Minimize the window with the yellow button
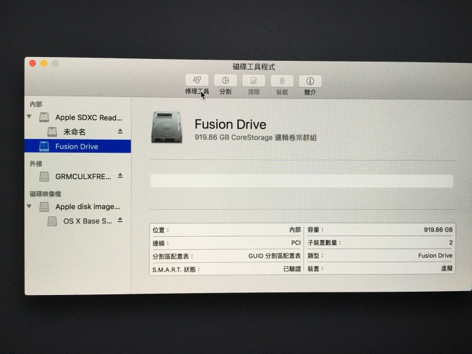 [44, 64]
